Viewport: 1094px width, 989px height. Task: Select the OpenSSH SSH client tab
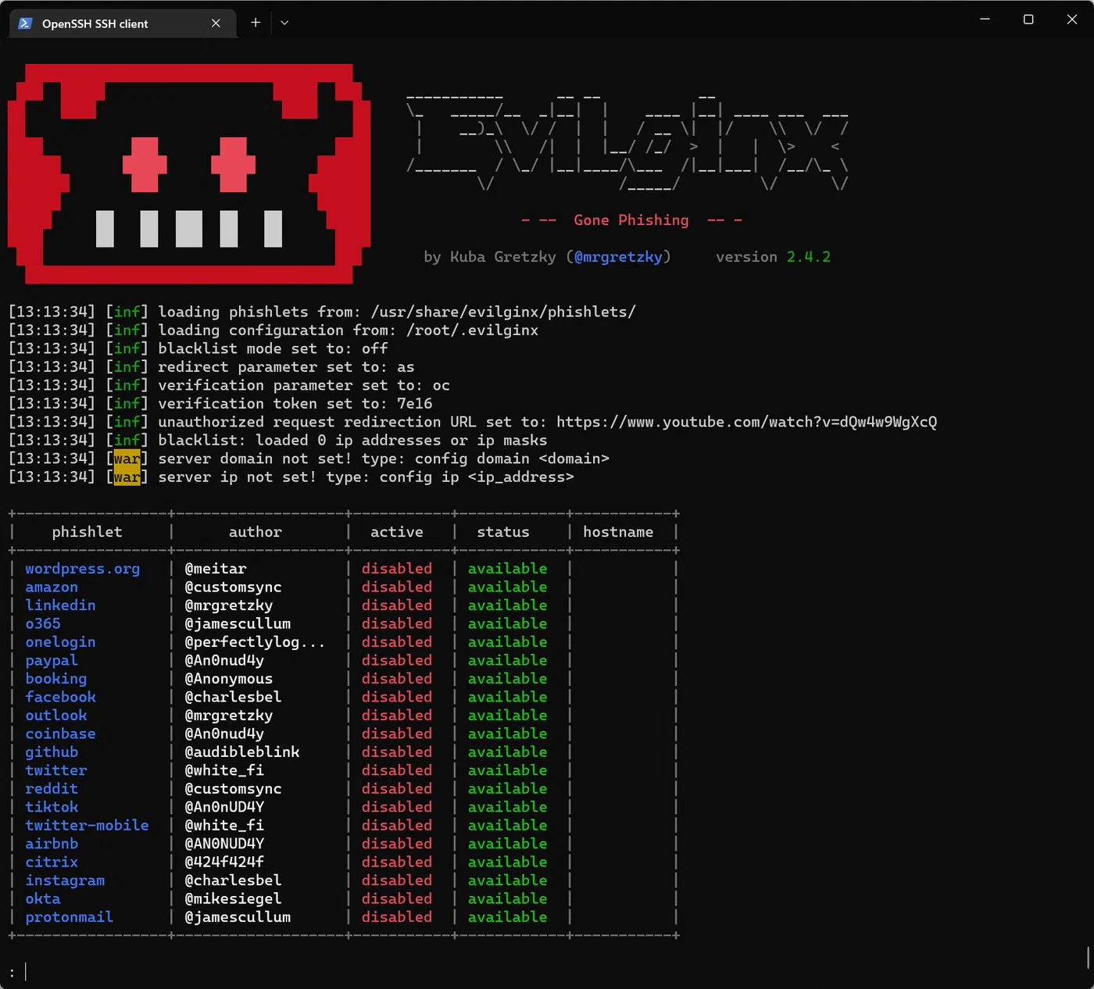pos(122,23)
